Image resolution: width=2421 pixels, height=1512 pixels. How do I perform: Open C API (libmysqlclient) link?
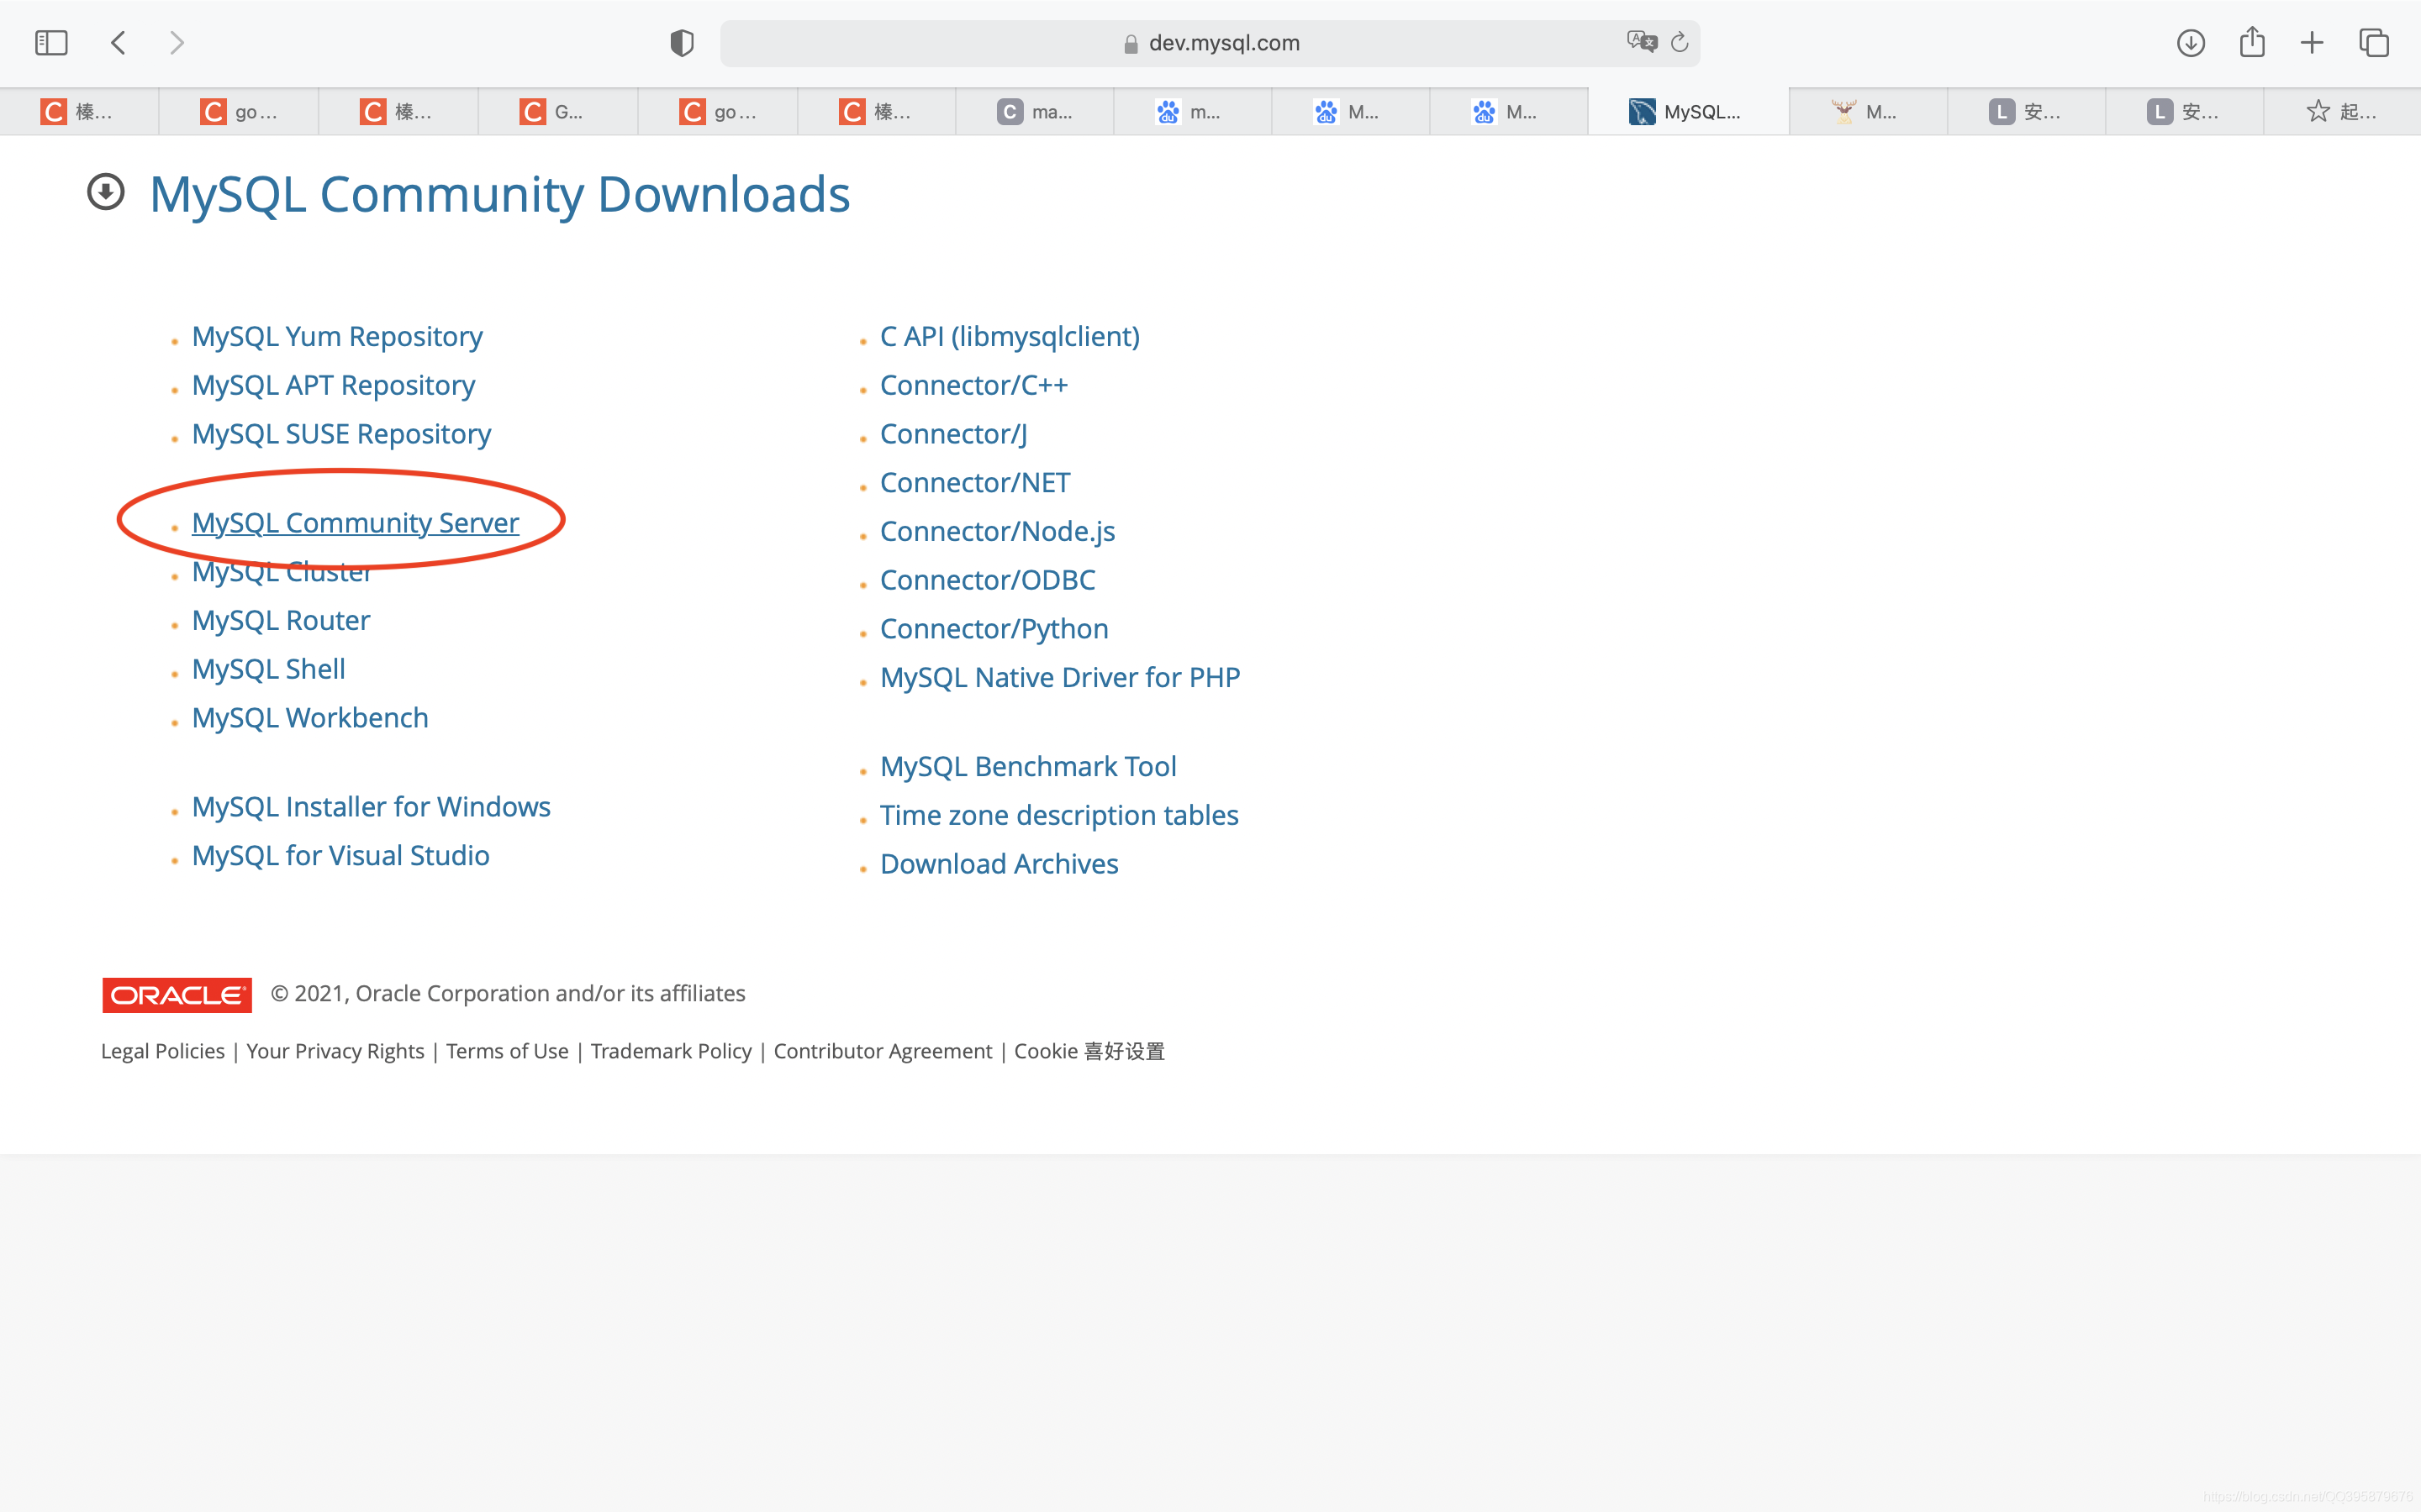1010,337
